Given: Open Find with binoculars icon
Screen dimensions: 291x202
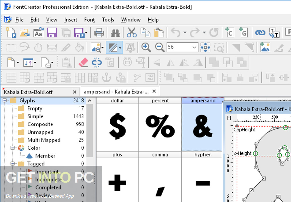Looking at the screenshot, I should [116, 33].
